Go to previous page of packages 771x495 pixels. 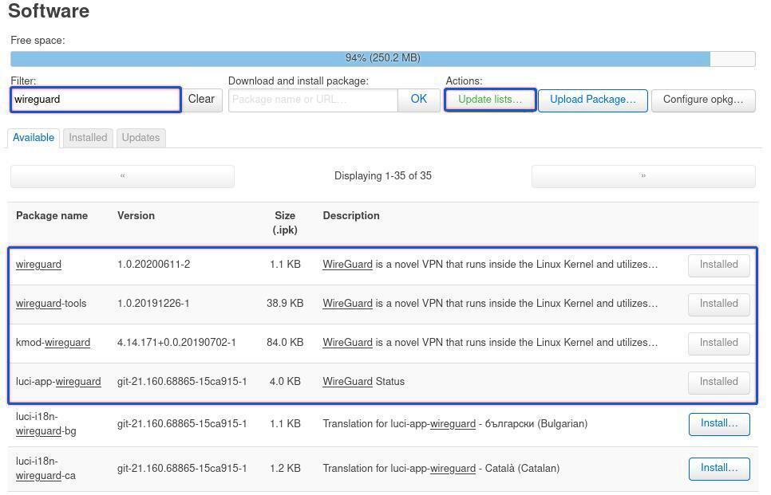click(122, 176)
